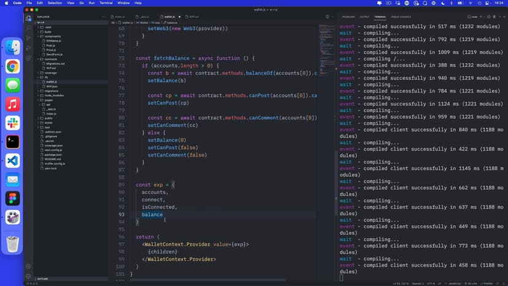Click the Accounts icon in activity bar

tap(28, 266)
